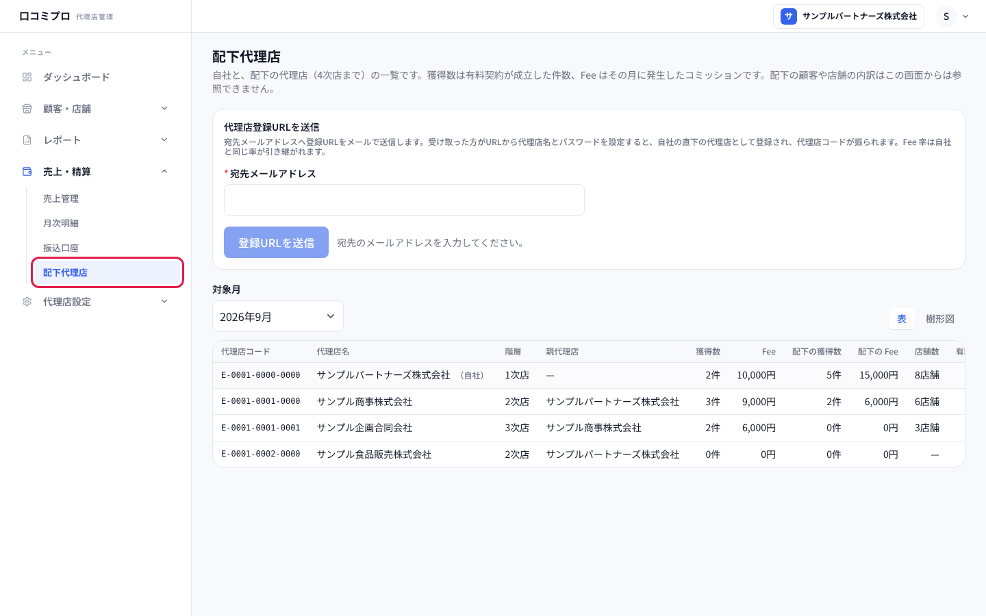Screen dimensions: 986x616
Task: Click the store icon beside 顧客・店舗
Action: [27, 109]
